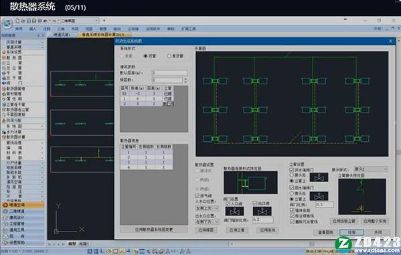This screenshot has height=255, width=401.
Task: Open the 视图 ribbon tab
Action: click(x=89, y=29)
